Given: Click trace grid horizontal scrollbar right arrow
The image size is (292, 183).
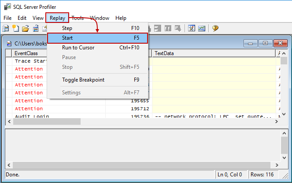Looking at the screenshot, I should (277, 122).
